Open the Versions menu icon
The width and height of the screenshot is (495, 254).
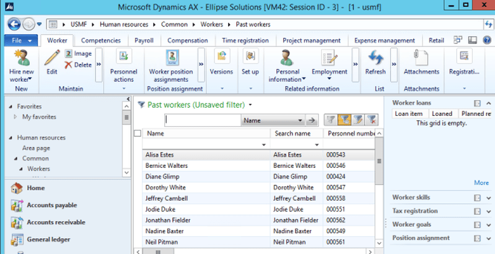[222, 56]
